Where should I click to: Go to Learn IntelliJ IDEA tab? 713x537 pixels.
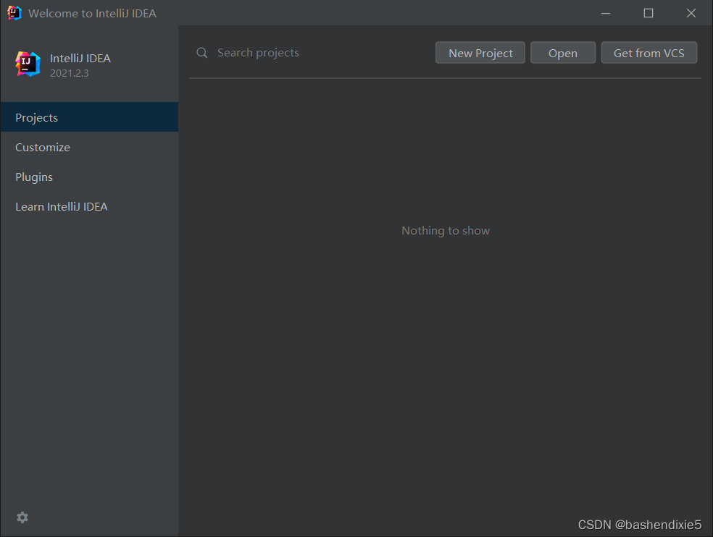[89, 207]
